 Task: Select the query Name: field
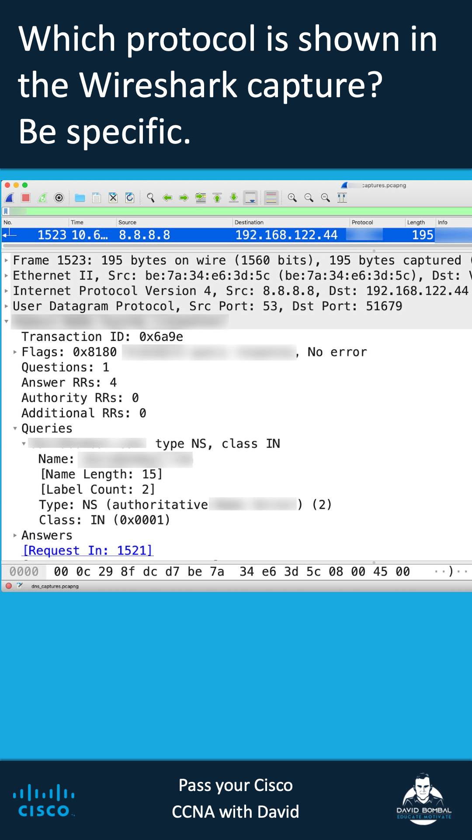pyautogui.click(x=116, y=459)
